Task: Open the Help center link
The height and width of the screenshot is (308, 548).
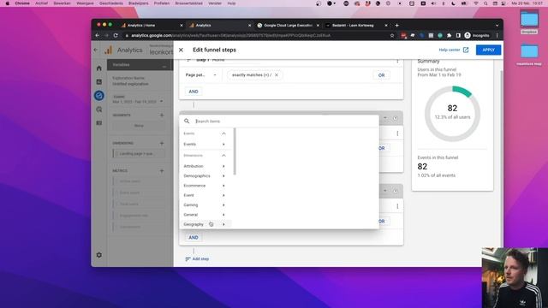Action: click(453, 50)
